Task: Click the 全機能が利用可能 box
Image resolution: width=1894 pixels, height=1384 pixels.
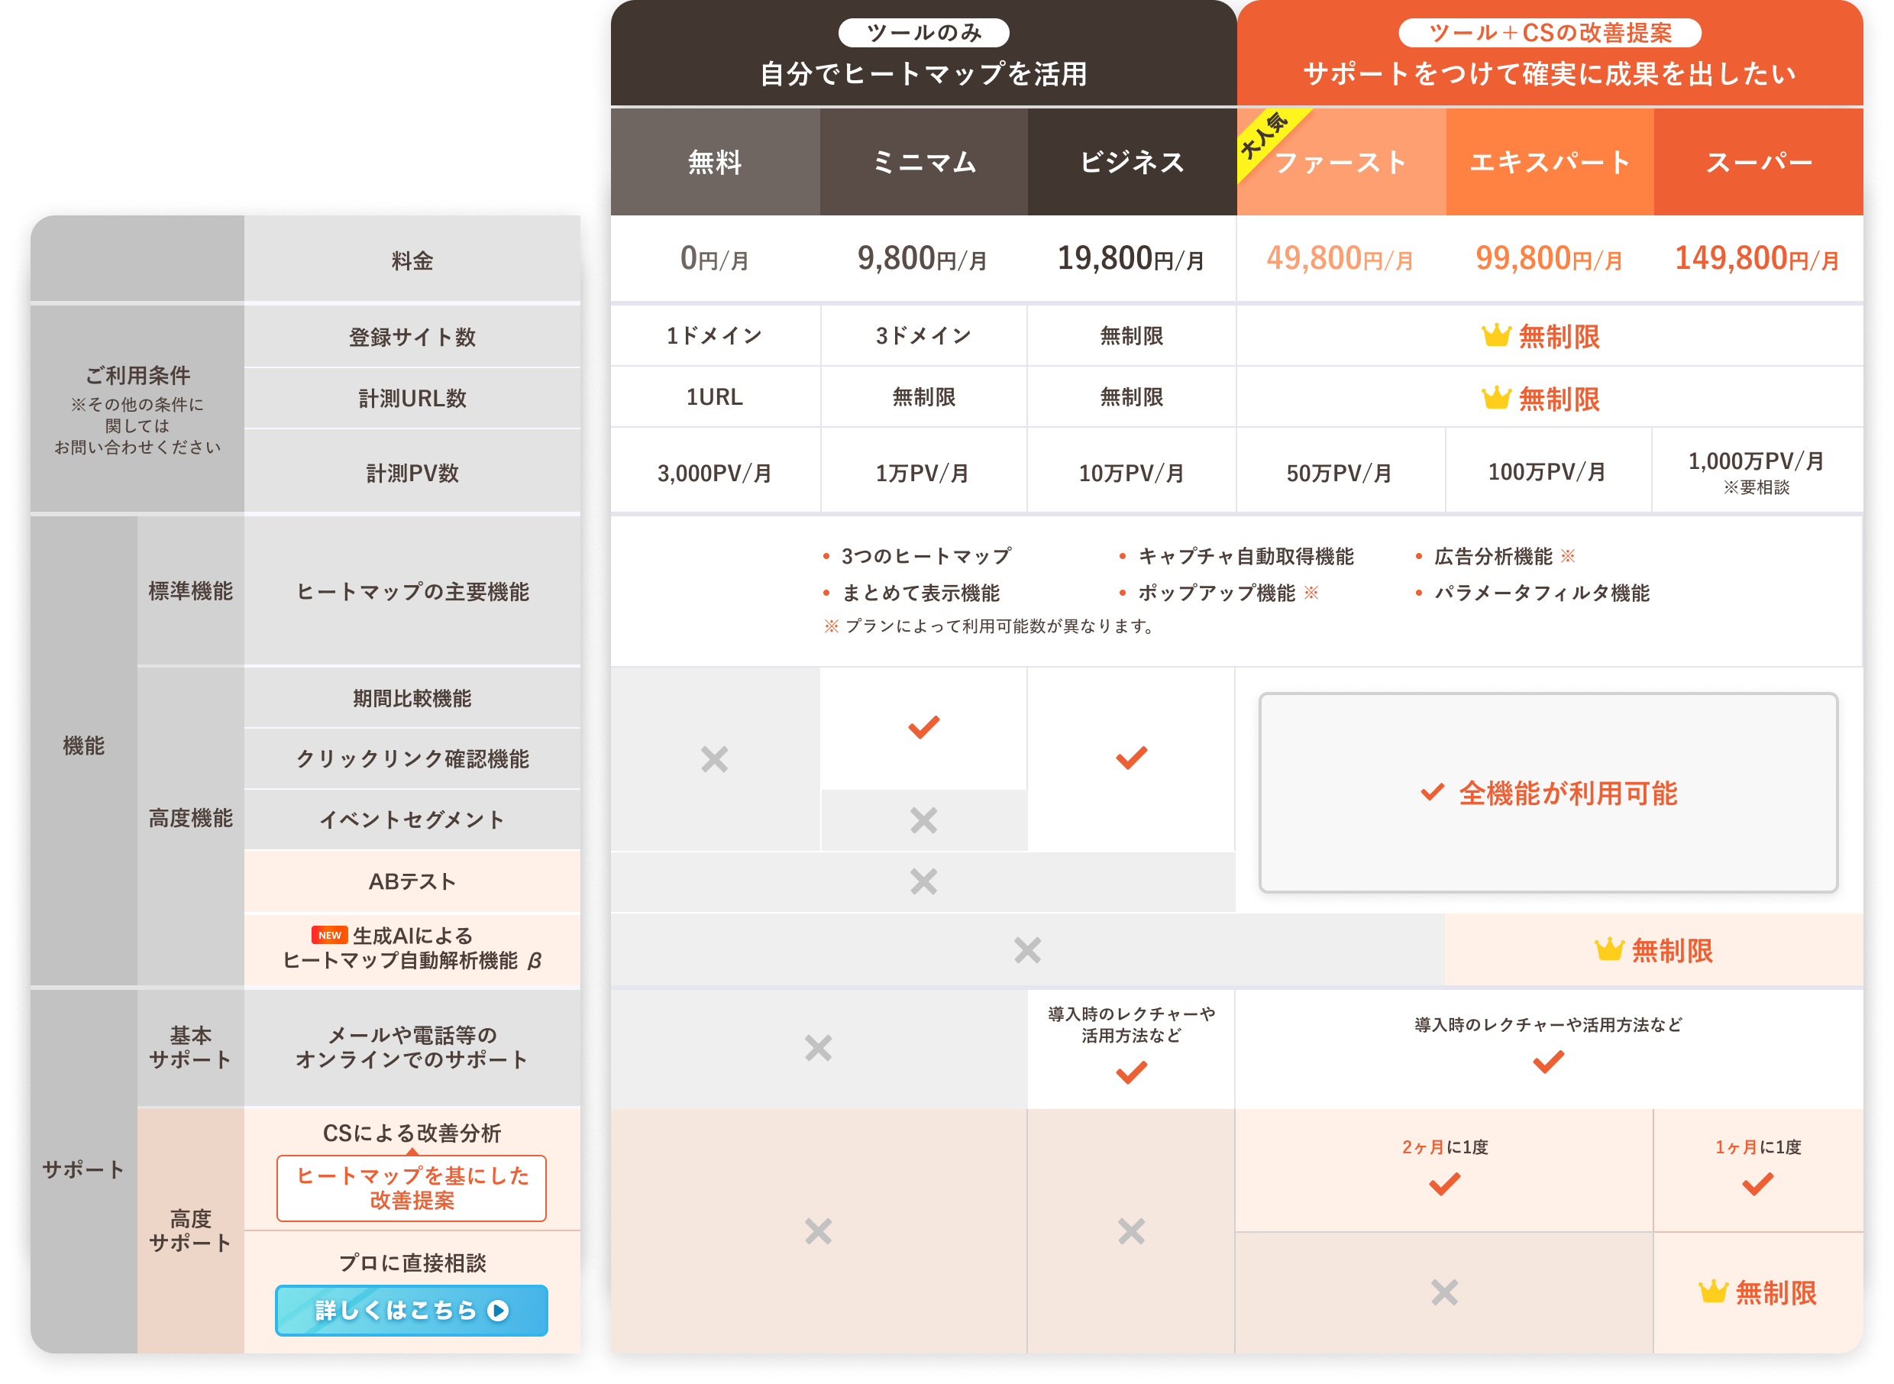Action: coord(1548,793)
